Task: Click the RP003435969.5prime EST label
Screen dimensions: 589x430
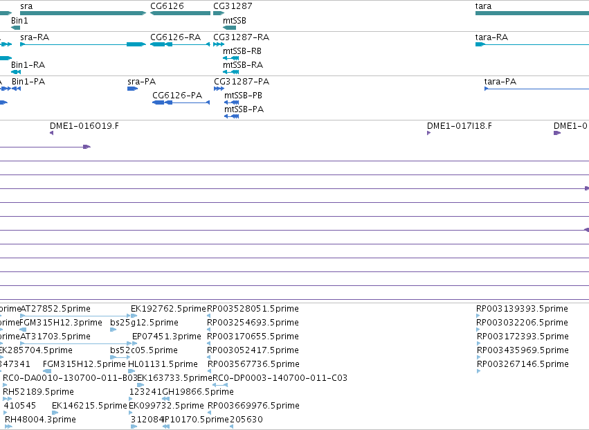Action: click(x=523, y=350)
